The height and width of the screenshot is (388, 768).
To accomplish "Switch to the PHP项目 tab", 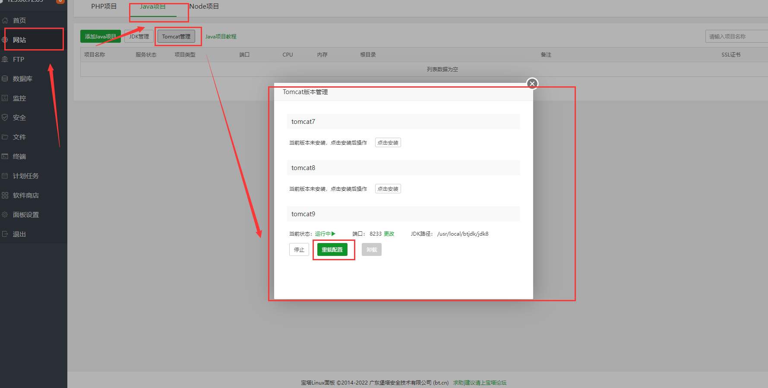I will (104, 6).
